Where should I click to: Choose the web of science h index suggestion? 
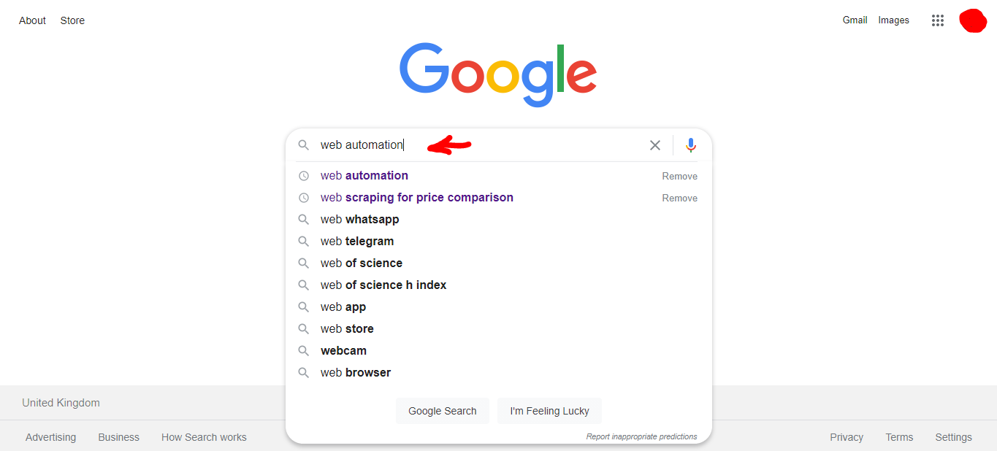click(x=383, y=285)
